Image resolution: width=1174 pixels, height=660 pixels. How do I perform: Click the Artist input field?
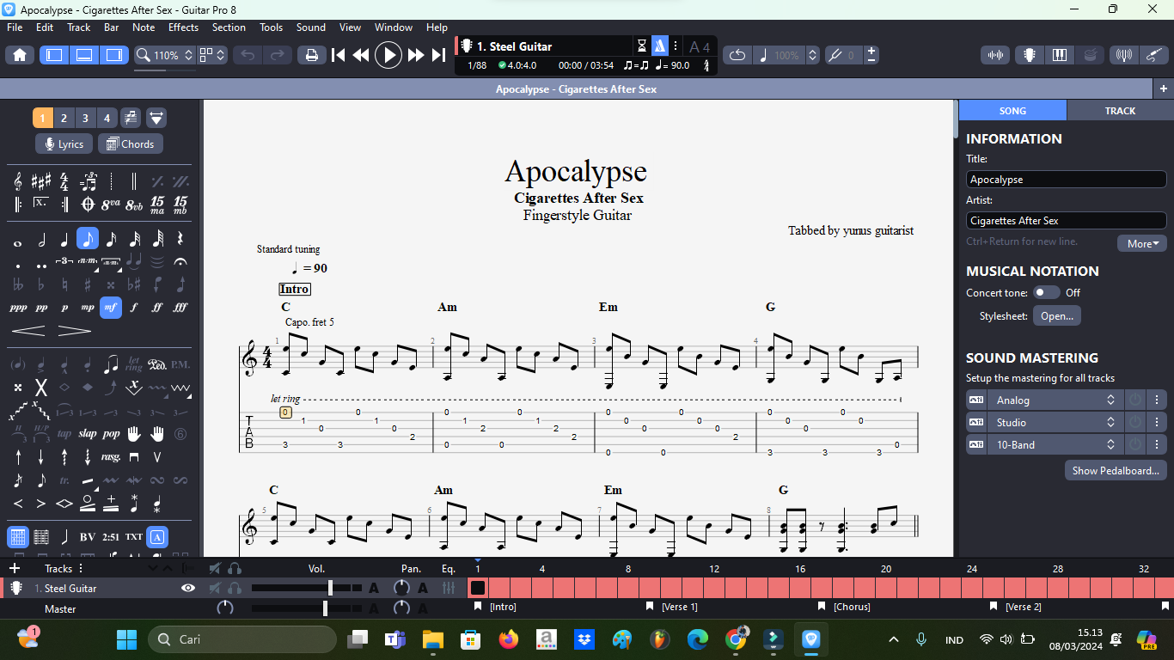click(1066, 221)
